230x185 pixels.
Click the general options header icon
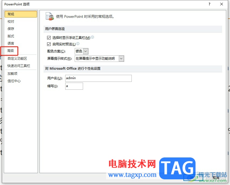(50, 16)
